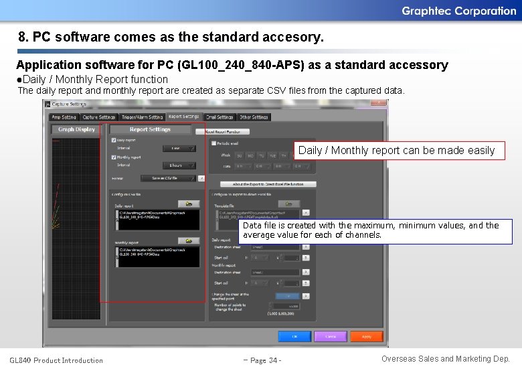Image resolution: width=522 pixels, height=369 pixels.
Task: Click the orange Apply button
Action: click(x=367, y=336)
